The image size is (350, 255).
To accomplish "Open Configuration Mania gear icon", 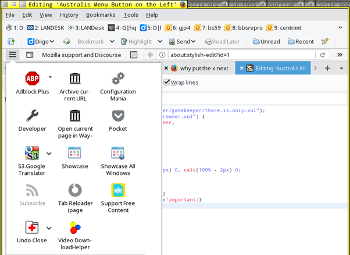I will point(118,79).
